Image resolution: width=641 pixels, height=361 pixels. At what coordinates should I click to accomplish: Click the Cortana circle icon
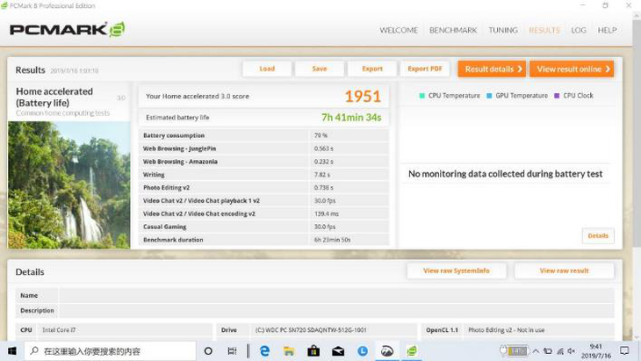209,351
